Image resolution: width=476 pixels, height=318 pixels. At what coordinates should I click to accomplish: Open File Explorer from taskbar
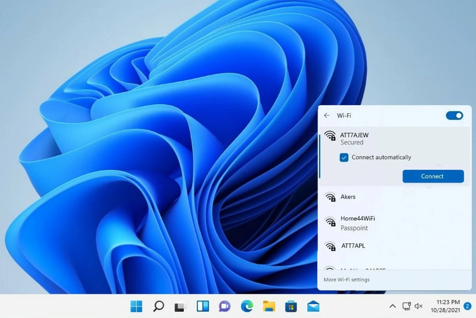[269, 307]
